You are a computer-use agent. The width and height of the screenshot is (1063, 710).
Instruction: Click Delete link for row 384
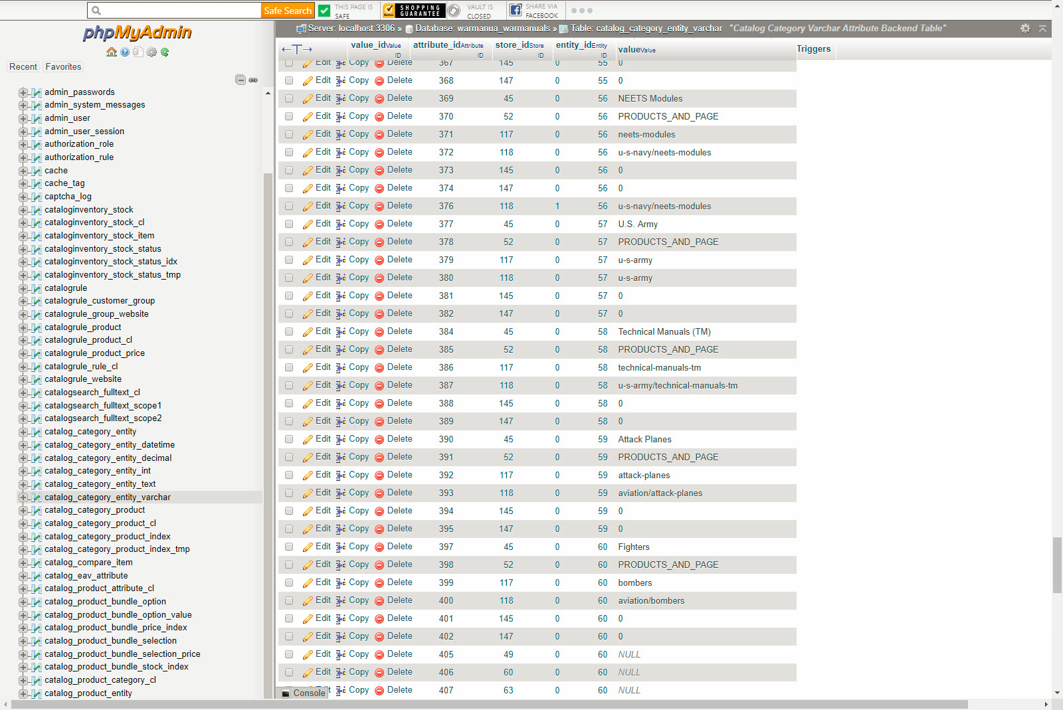399,331
